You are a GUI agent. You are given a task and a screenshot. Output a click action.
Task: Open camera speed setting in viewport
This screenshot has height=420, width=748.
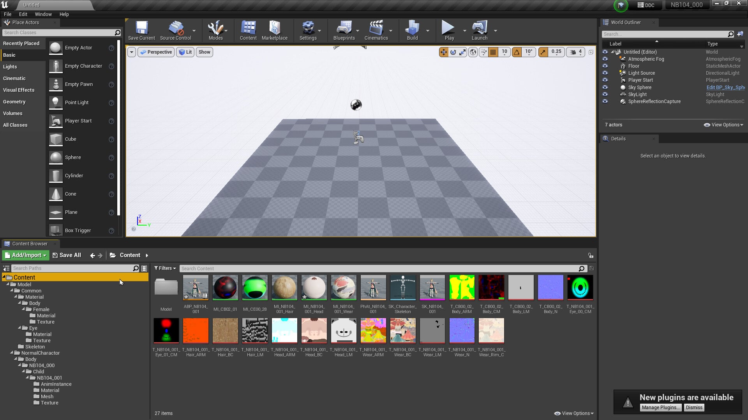(576, 52)
